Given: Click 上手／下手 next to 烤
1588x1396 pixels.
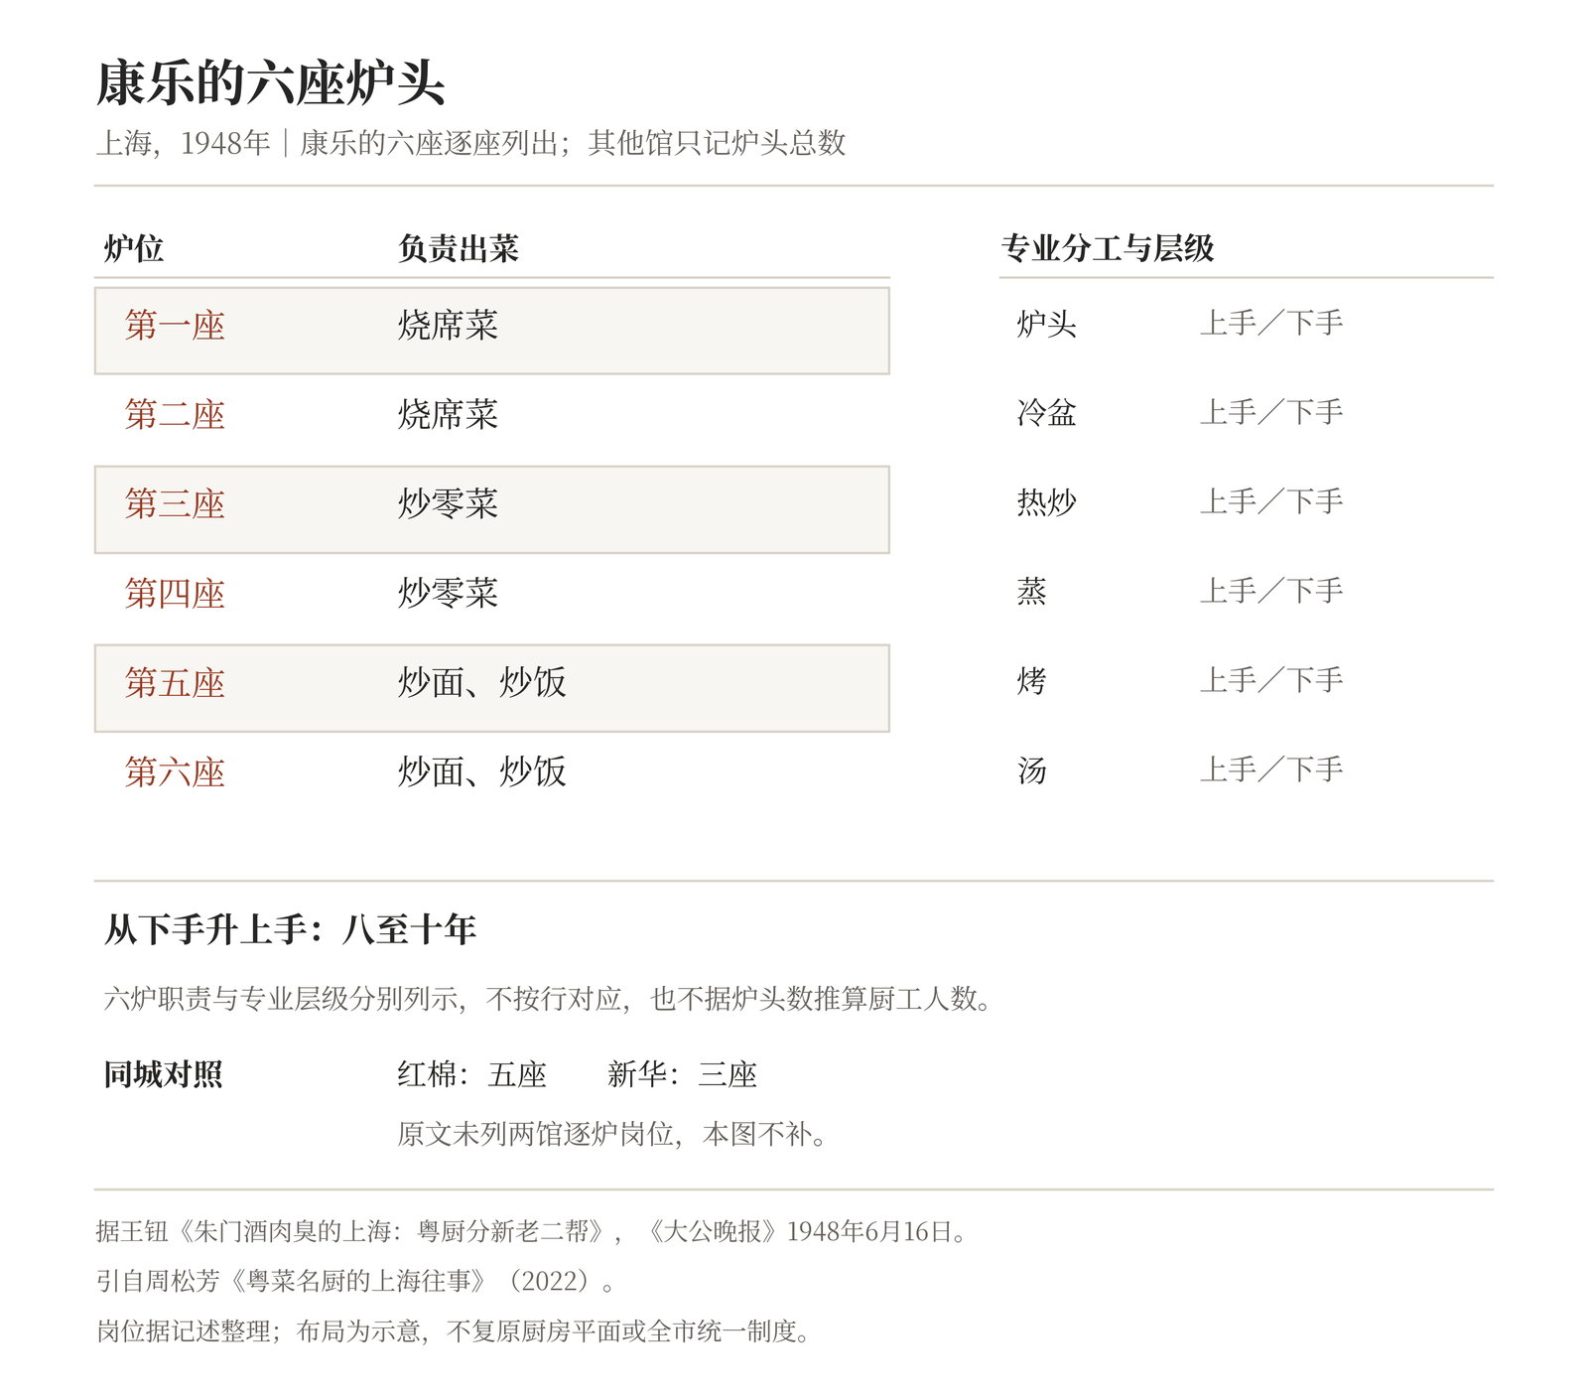Looking at the screenshot, I should tap(1271, 681).
